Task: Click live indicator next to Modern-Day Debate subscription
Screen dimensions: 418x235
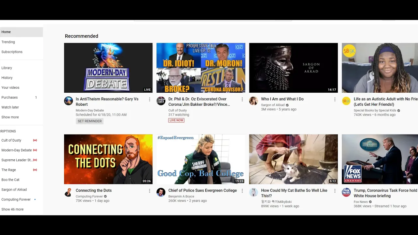Action: click(x=35, y=150)
